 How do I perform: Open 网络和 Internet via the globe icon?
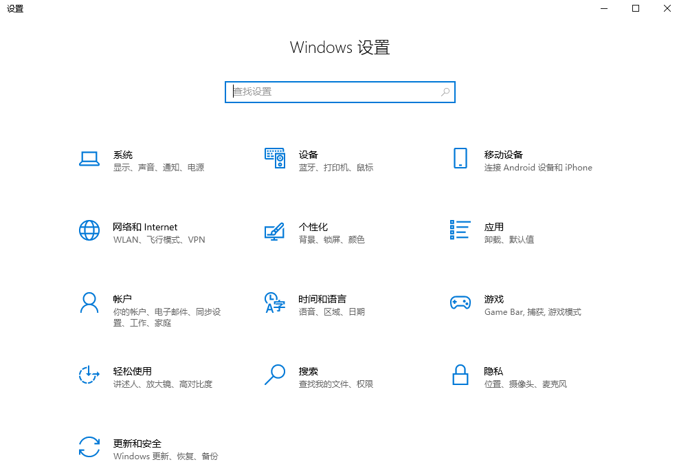(89, 230)
